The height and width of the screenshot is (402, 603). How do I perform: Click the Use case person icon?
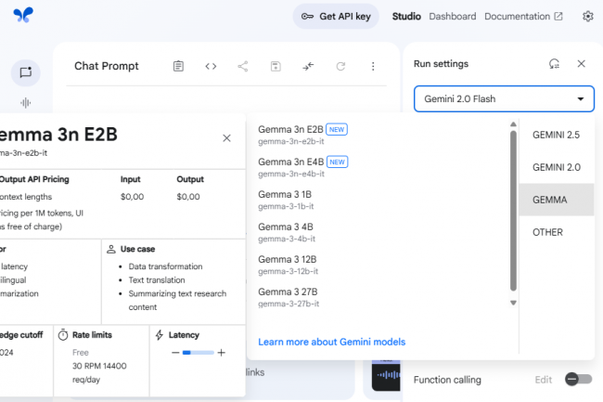111,249
